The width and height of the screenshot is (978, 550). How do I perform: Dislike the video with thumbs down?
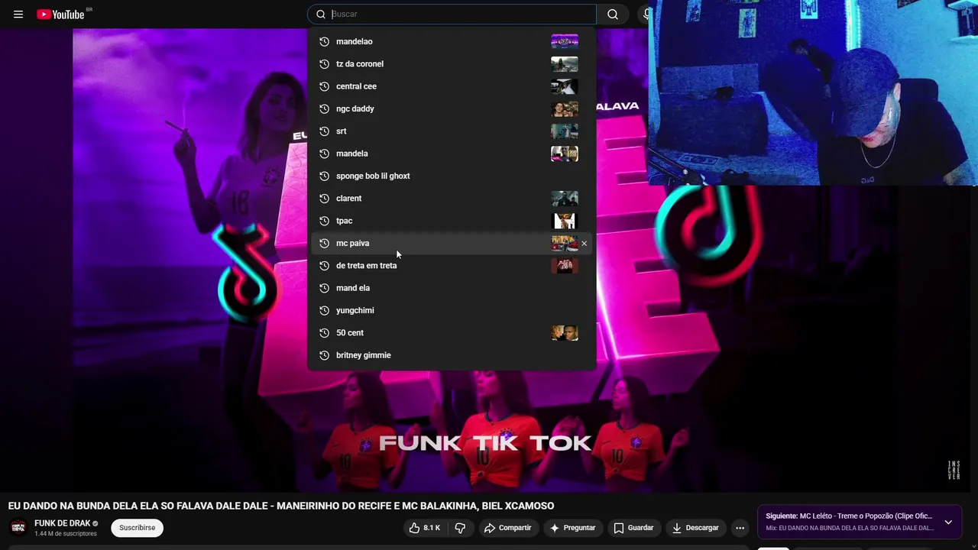tap(460, 528)
